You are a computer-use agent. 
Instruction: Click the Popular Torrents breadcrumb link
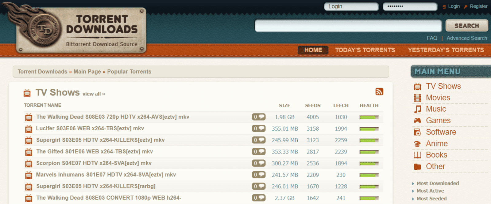(x=129, y=72)
